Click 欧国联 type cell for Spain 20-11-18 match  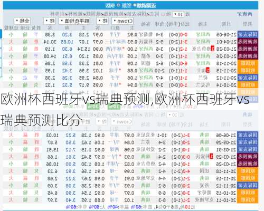click(248, 63)
